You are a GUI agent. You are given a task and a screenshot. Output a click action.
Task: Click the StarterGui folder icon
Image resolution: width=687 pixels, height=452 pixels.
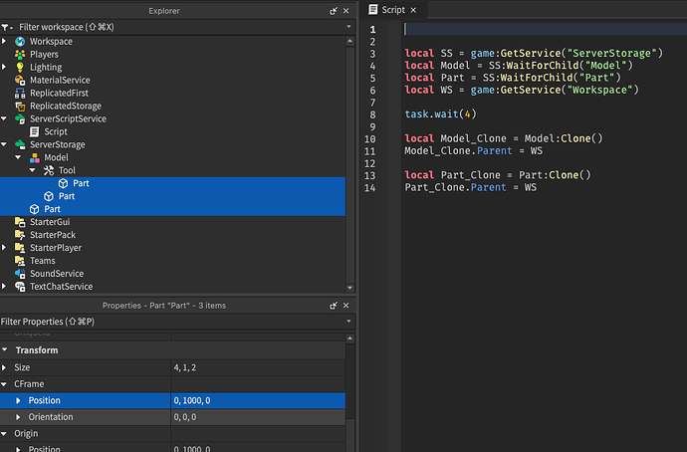(x=20, y=222)
